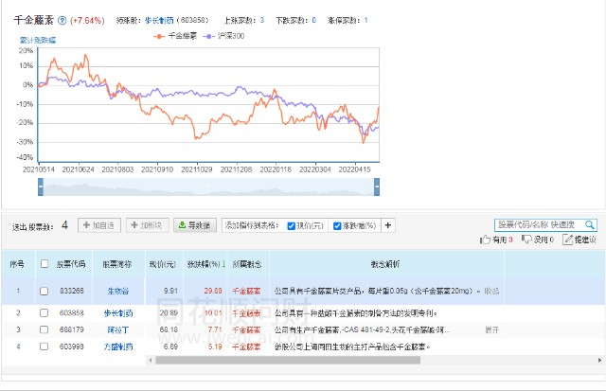Grab the right handle of the chart range slider
Viewport: 606px width, 391px height.
pyautogui.click(x=377, y=187)
